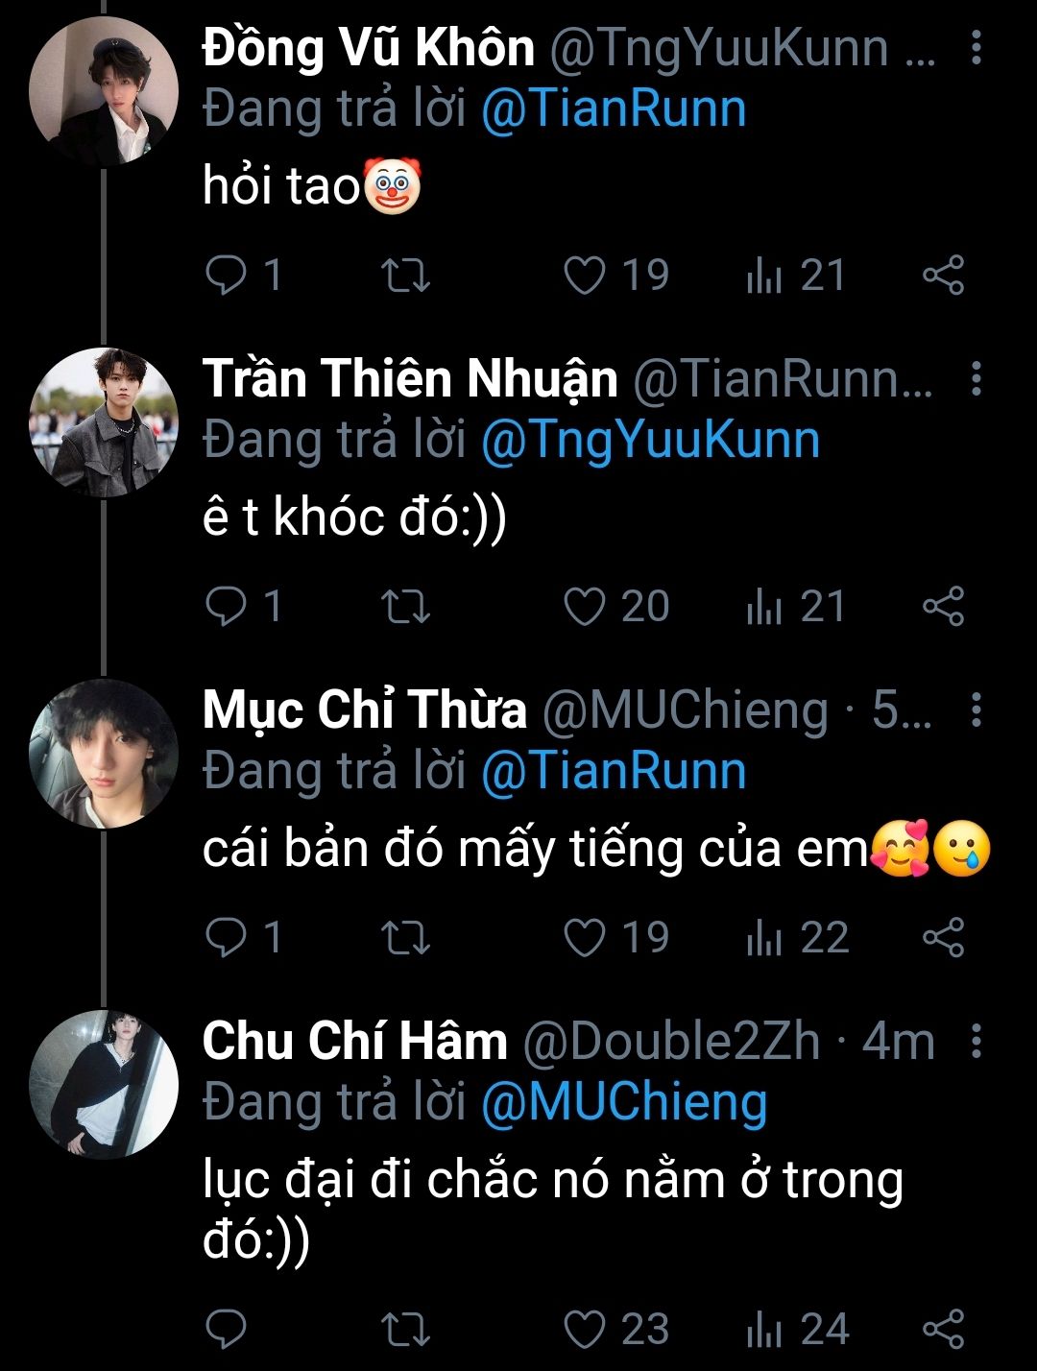Open @TianRunn mention in Đồng Vũ Khôn's reply
Screen dimensions: 1037x1371
[613, 108]
